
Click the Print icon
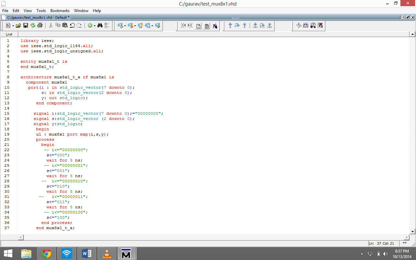(x=40, y=25)
